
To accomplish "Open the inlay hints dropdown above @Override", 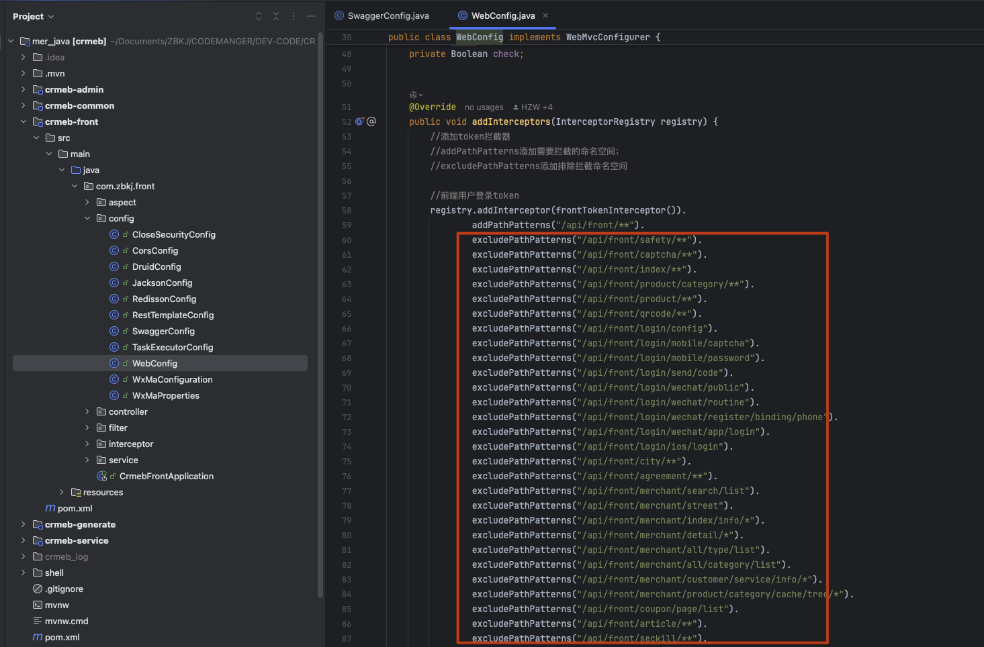I will pyautogui.click(x=416, y=95).
